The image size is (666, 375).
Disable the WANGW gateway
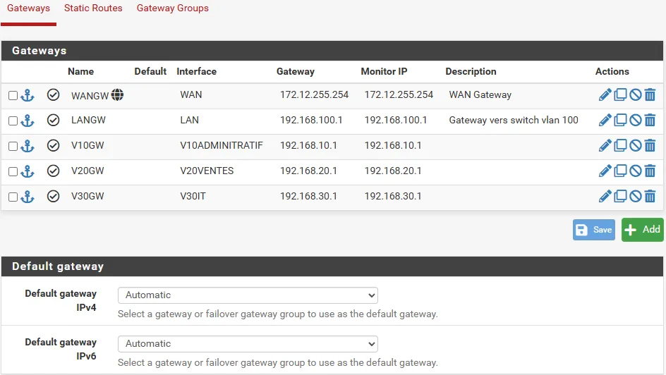(636, 94)
